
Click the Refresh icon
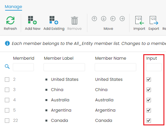click(10, 21)
